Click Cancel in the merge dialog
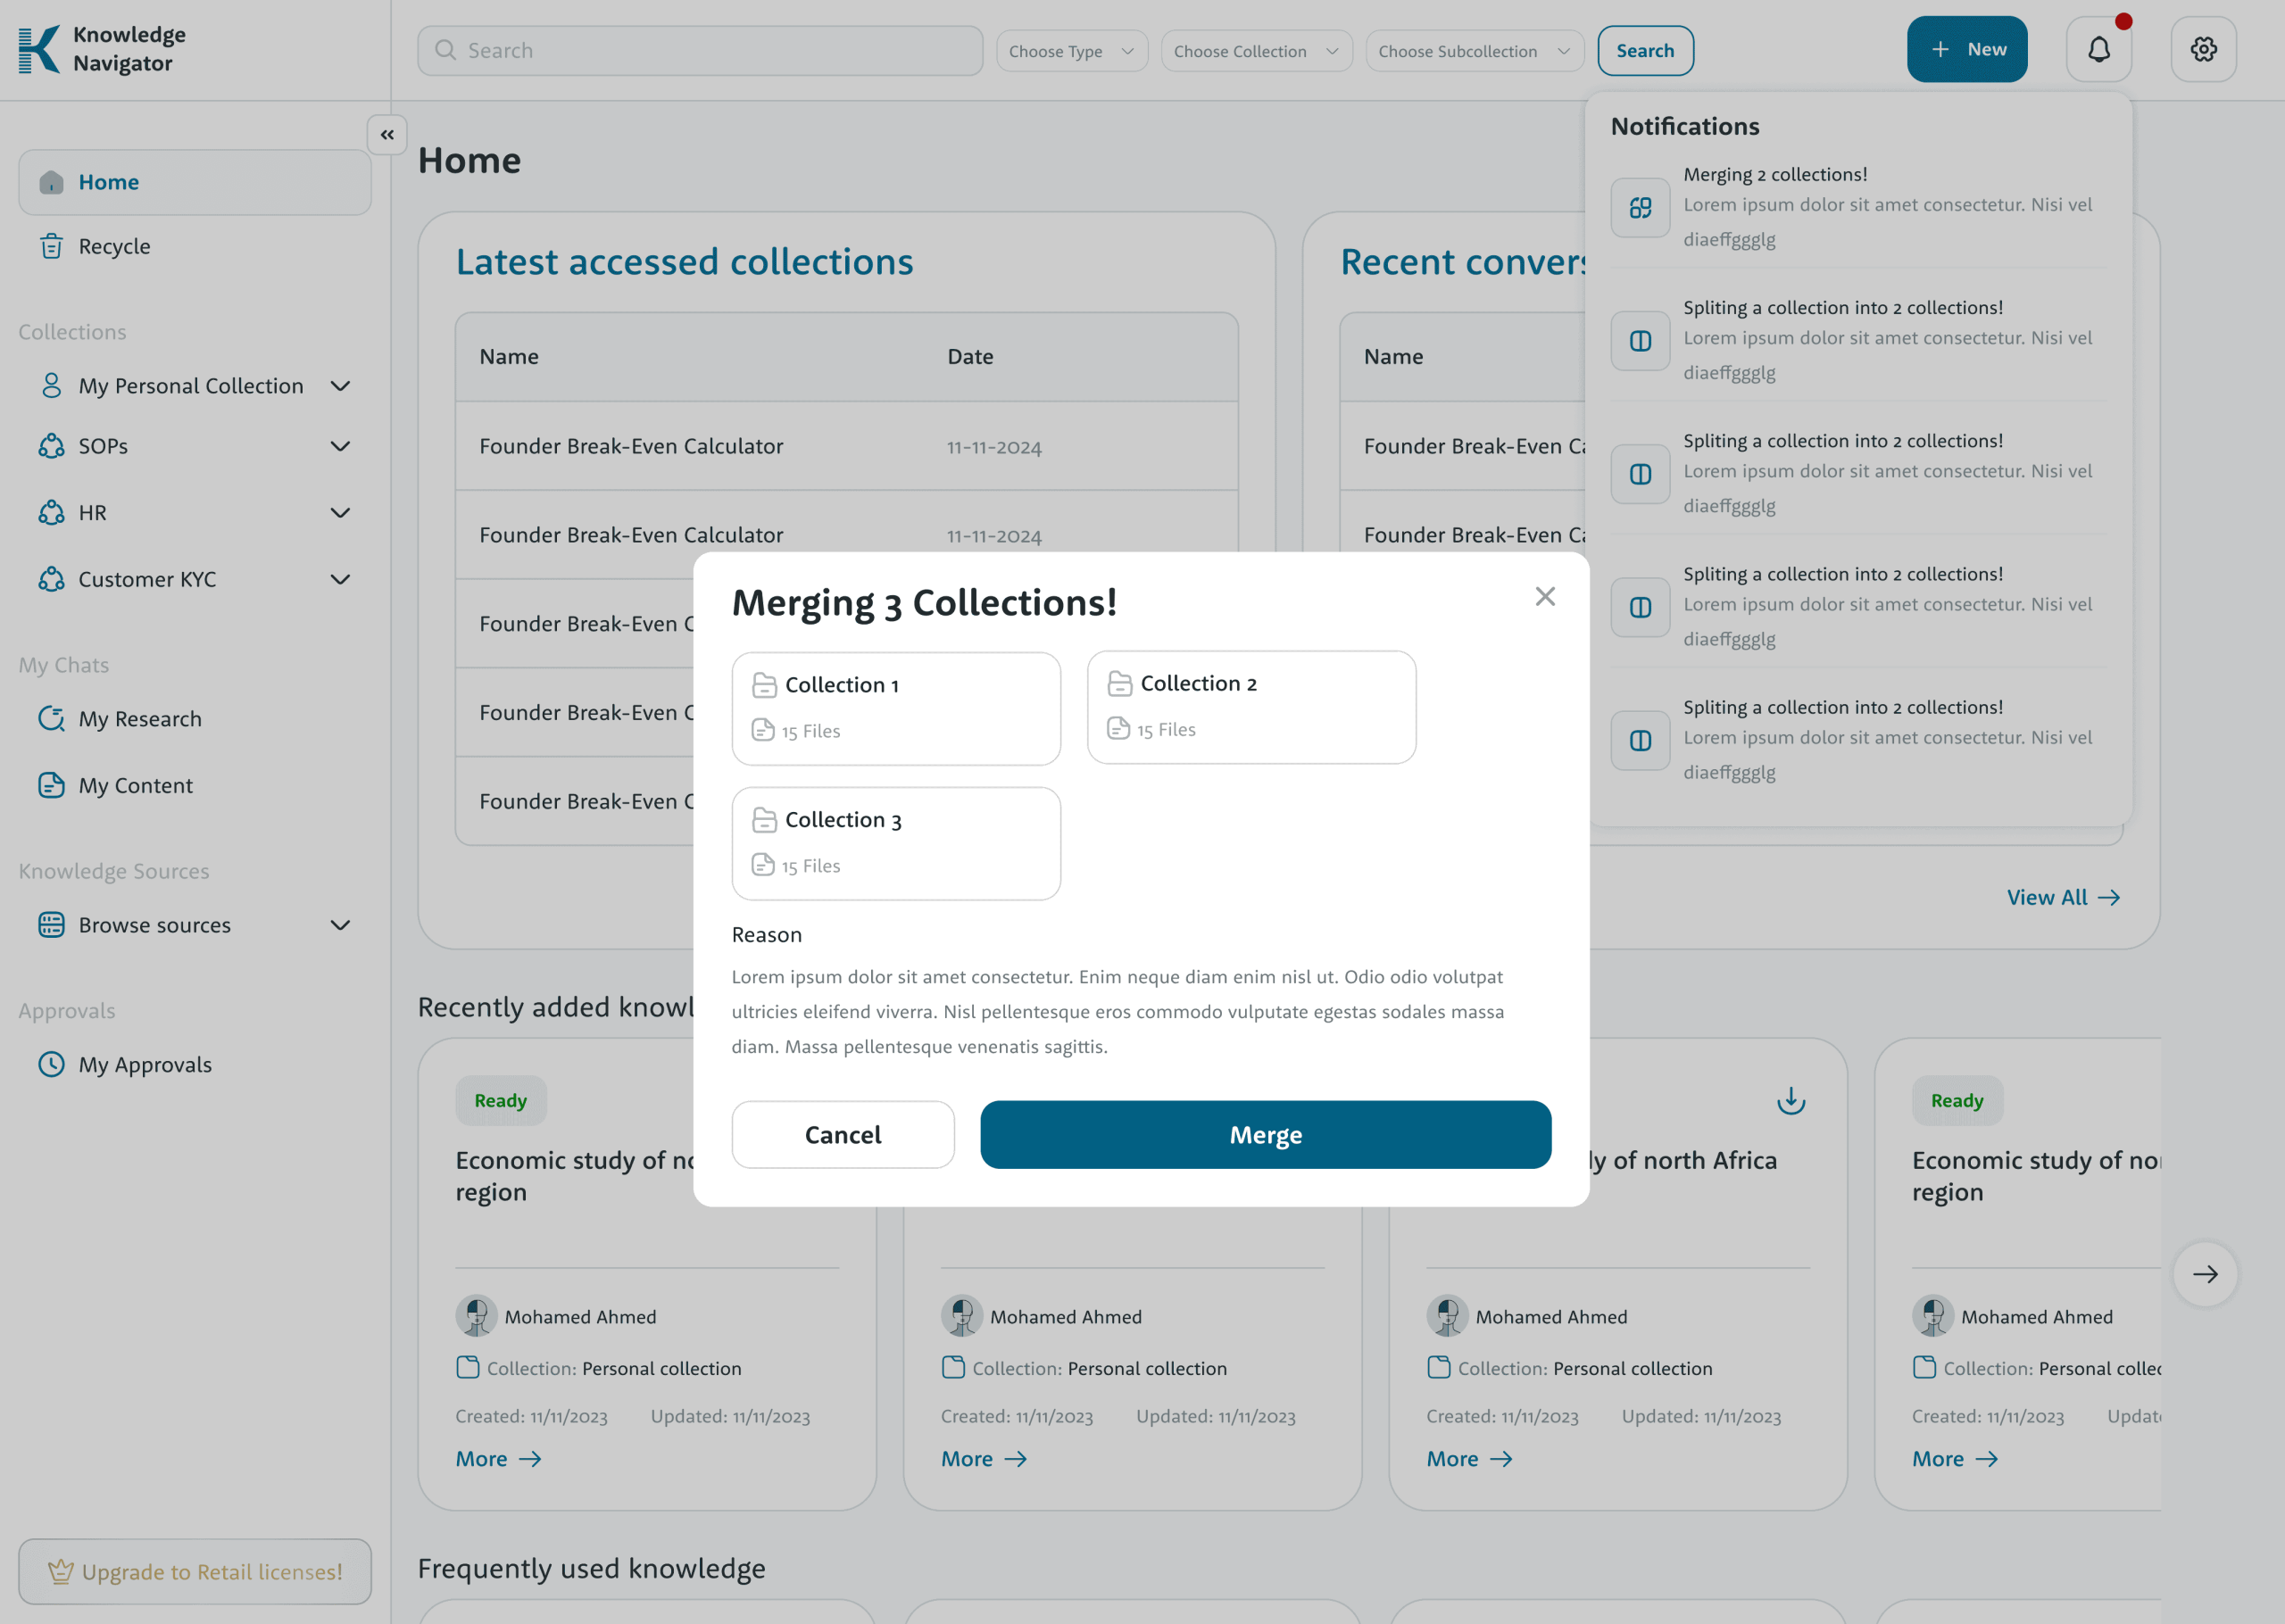Image resolution: width=2285 pixels, height=1624 pixels. click(842, 1135)
